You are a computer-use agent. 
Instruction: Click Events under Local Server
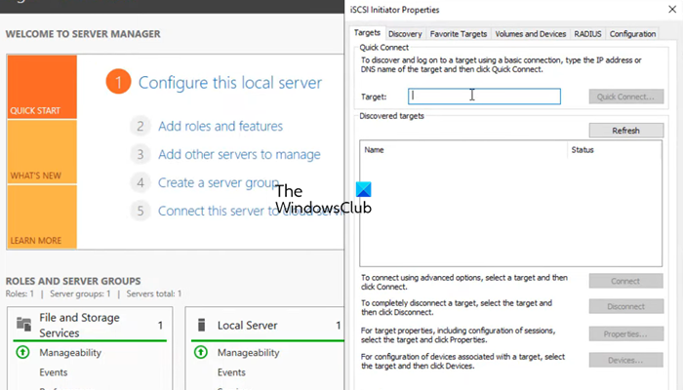point(231,372)
